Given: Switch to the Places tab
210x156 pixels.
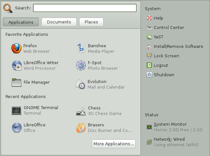Looking at the screenshot, I should pos(91,22).
